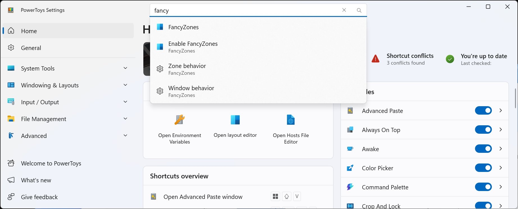This screenshot has width=518, height=209.
Task: Open the General settings page
Action: click(x=68, y=48)
